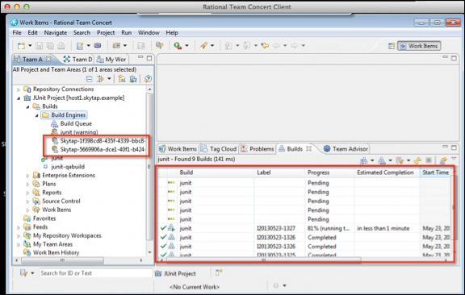Image resolution: width=465 pixels, height=295 pixels.
Task: Click the Collapse All icon in Team Artifacts
Action: point(89,79)
